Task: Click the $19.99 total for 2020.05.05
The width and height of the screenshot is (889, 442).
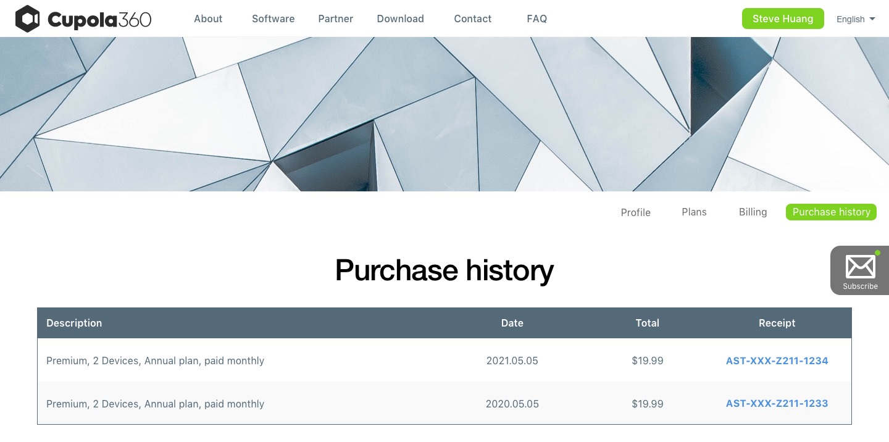Action: (648, 404)
